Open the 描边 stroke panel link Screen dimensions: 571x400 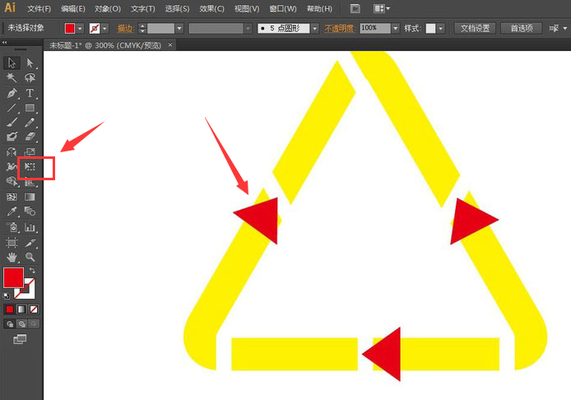click(x=125, y=29)
